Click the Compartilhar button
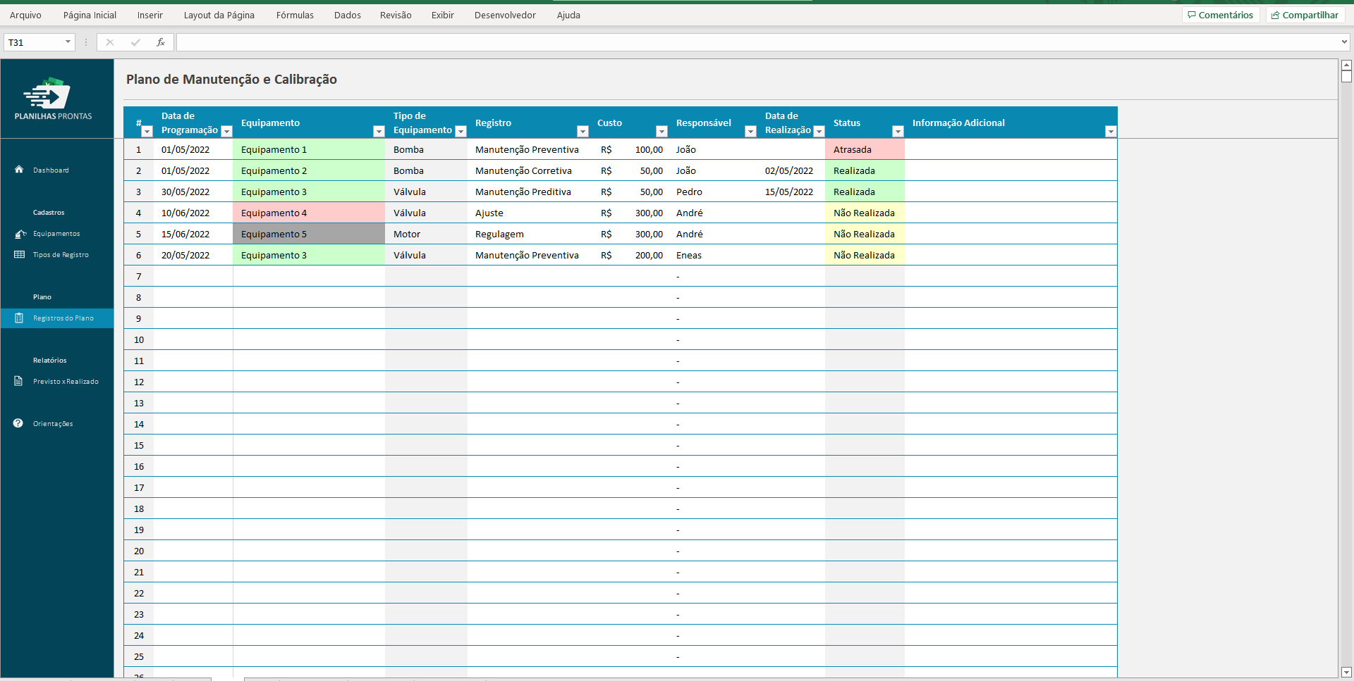1354x681 pixels. (1305, 15)
